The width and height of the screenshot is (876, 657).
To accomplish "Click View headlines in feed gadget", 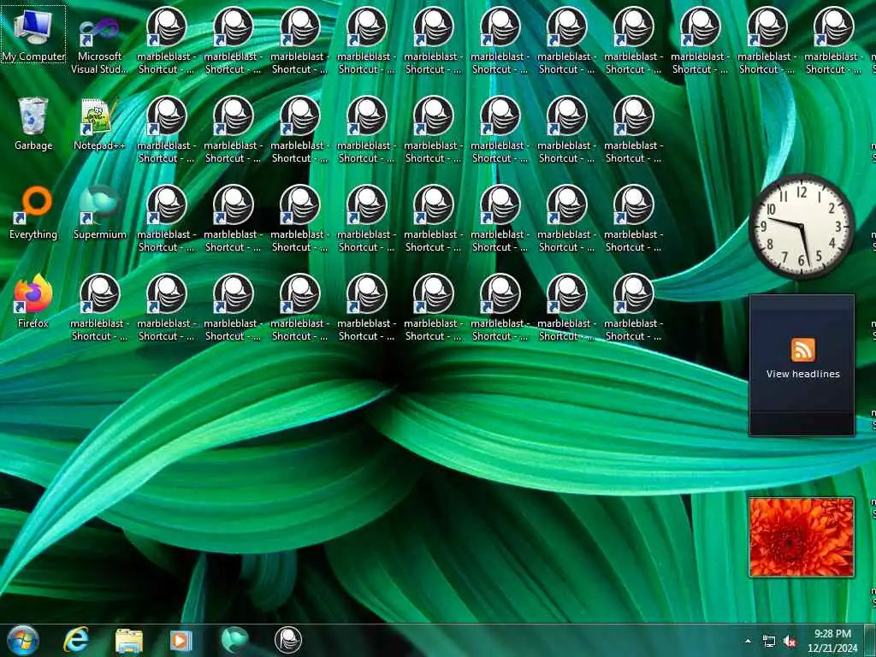I will (x=802, y=374).
